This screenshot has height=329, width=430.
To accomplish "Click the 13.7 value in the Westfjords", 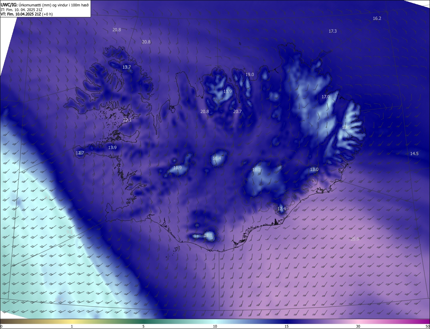I will pyautogui.click(x=126, y=67).
